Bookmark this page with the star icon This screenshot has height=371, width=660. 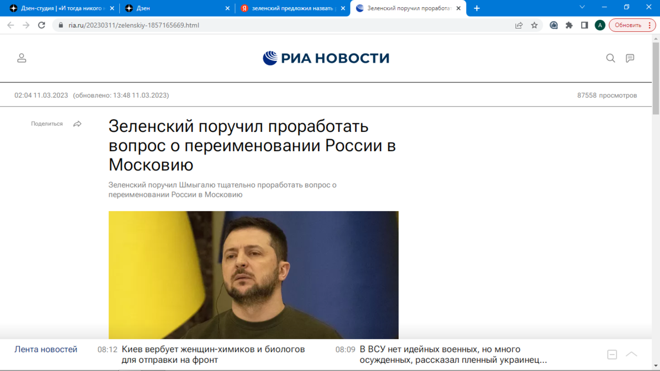[x=534, y=25]
